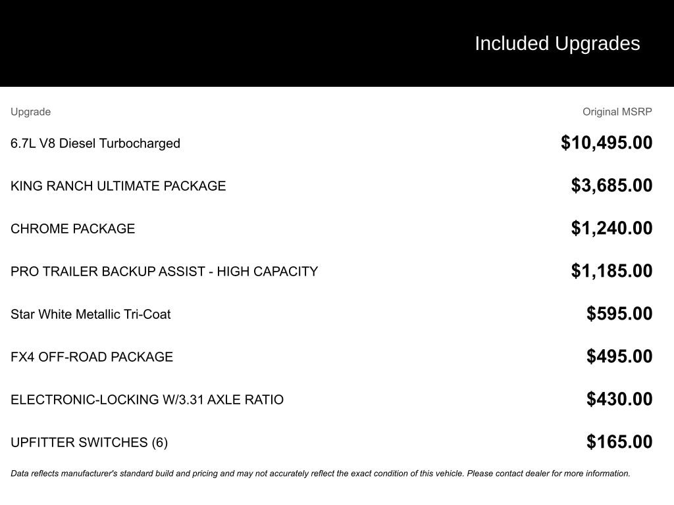Click the Upgrade column header
Screen dimensions: 674x505
pyautogui.click(x=30, y=112)
